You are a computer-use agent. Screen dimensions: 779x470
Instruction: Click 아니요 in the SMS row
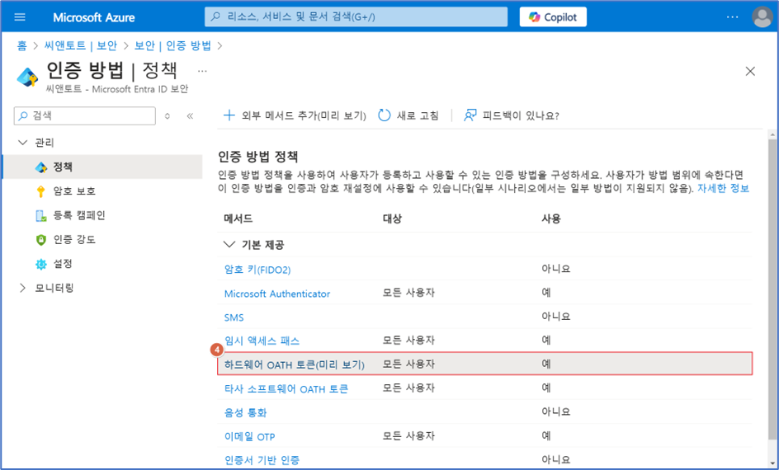[x=556, y=317]
